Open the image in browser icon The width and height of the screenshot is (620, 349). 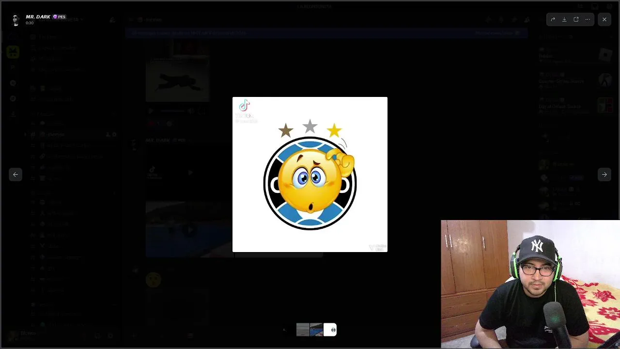[x=576, y=19]
